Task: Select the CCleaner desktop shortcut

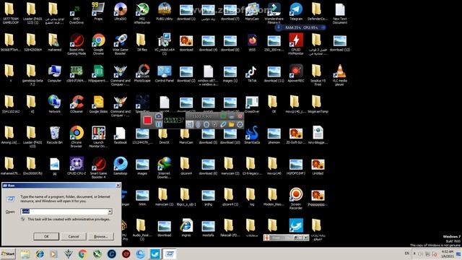Action: [x=77, y=105]
